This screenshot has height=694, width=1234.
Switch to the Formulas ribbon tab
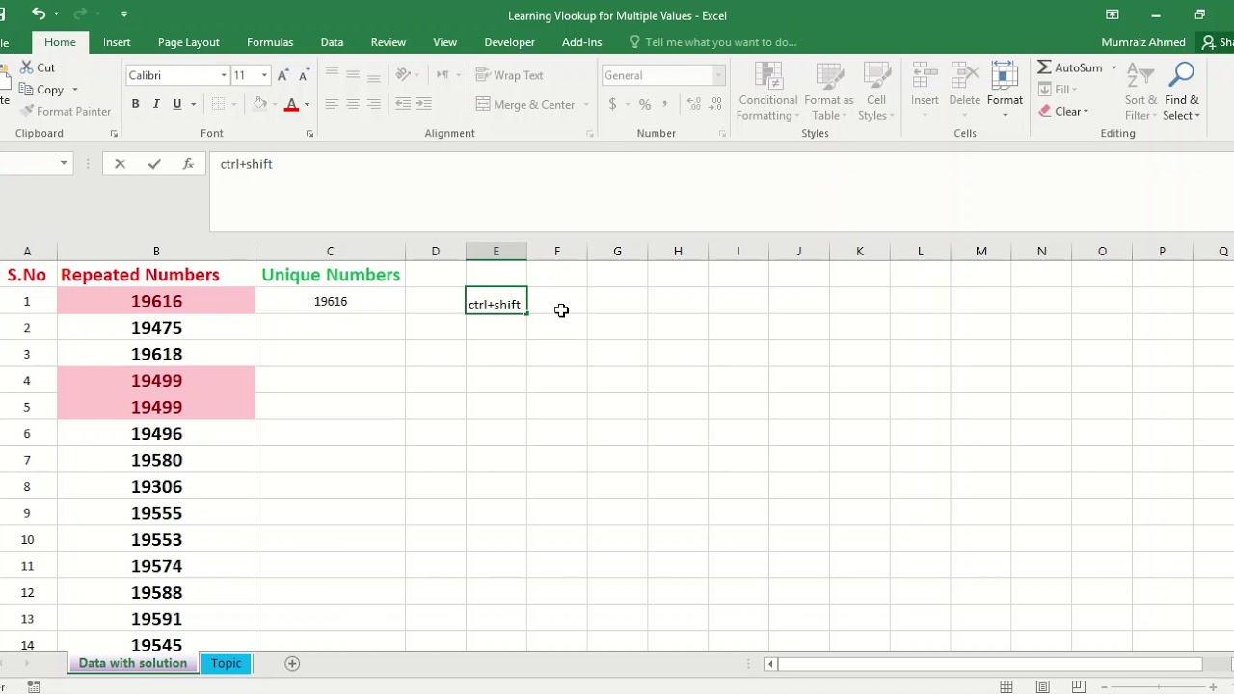pos(270,42)
